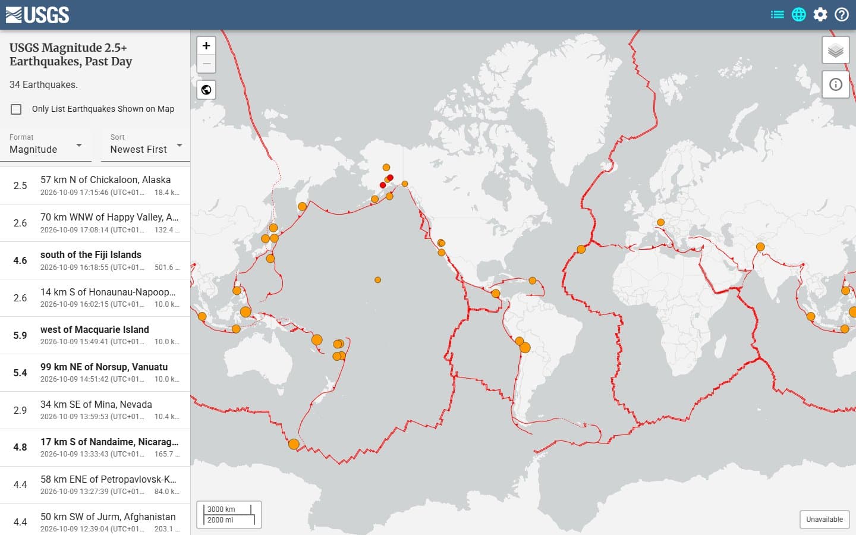Click the earthquake marker in the Caribbean

click(x=533, y=281)
